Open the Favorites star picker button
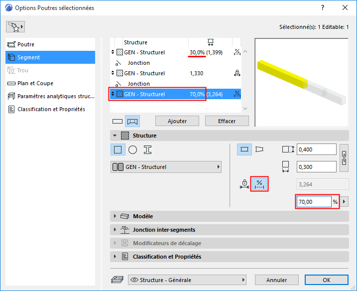357x291 pixels. (15, 27)
